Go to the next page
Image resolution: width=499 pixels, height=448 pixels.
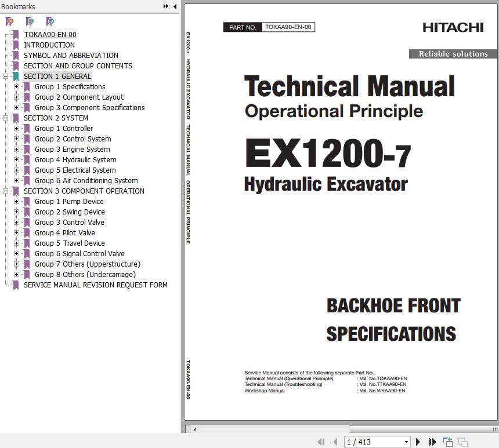tap(418, 442)
